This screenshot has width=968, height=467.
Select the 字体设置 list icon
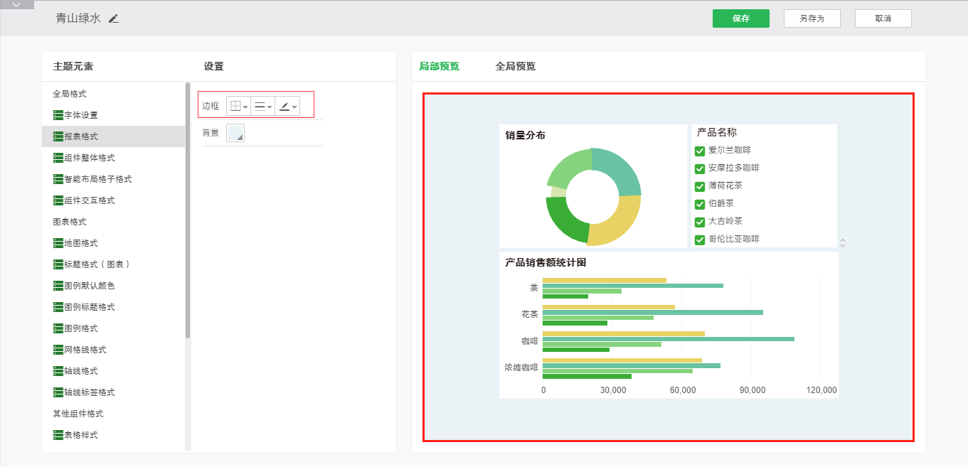coord(58,115)
